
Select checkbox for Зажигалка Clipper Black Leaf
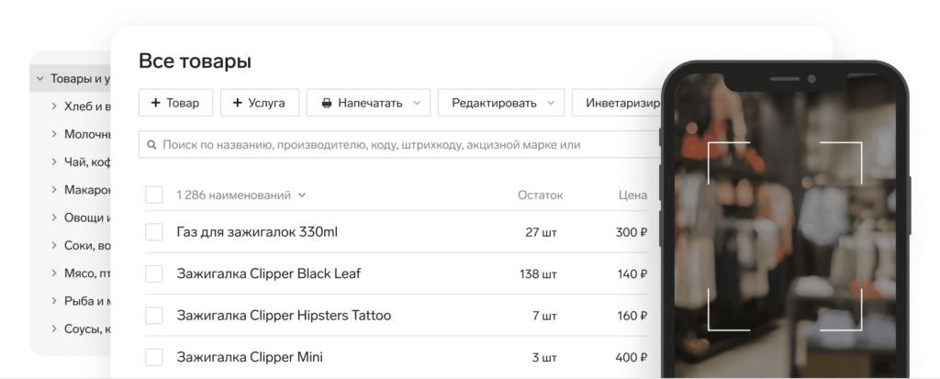point(154,273)
